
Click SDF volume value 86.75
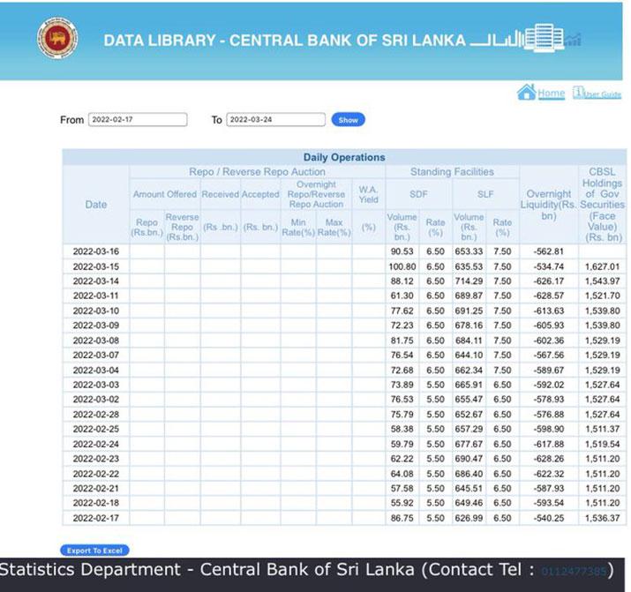[x=402, y=518]
